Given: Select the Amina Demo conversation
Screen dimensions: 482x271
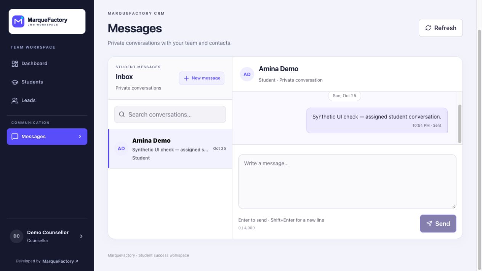Looking at the screenshot, I should 170,148.
